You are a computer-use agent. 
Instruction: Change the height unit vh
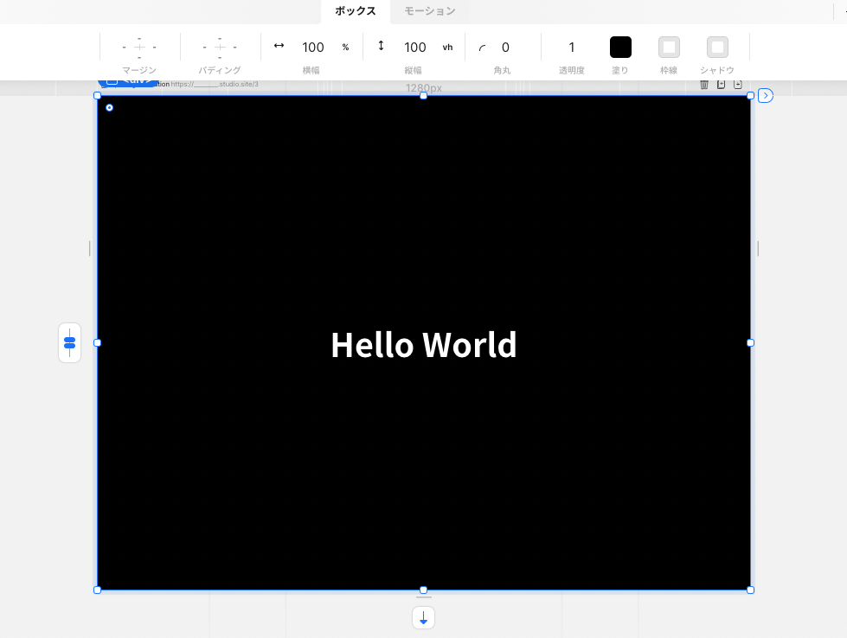(447, 48)
